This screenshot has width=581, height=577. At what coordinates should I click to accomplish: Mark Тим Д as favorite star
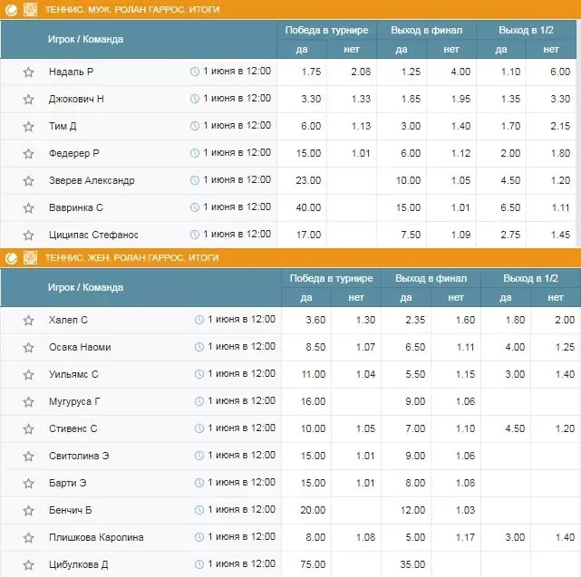coord(28,126)
